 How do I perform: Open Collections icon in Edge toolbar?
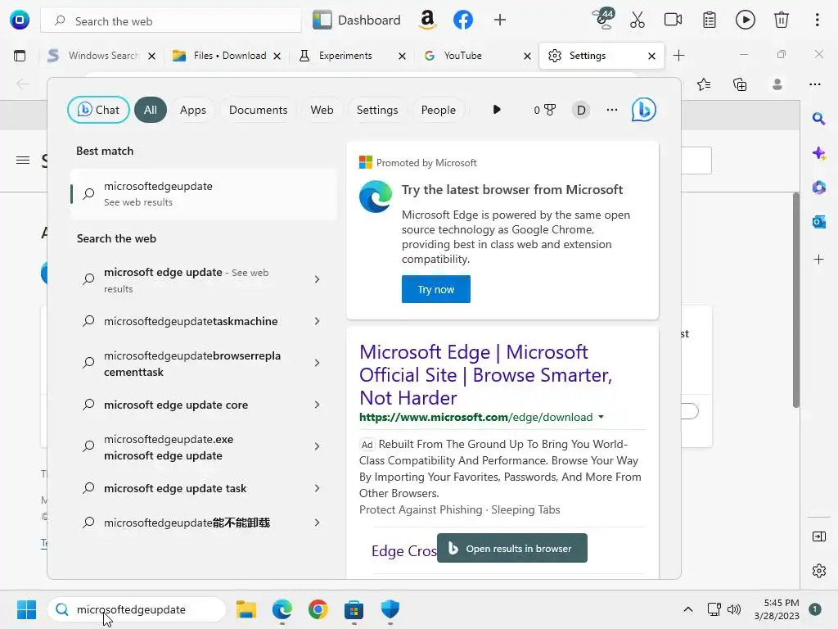point(740,84)
